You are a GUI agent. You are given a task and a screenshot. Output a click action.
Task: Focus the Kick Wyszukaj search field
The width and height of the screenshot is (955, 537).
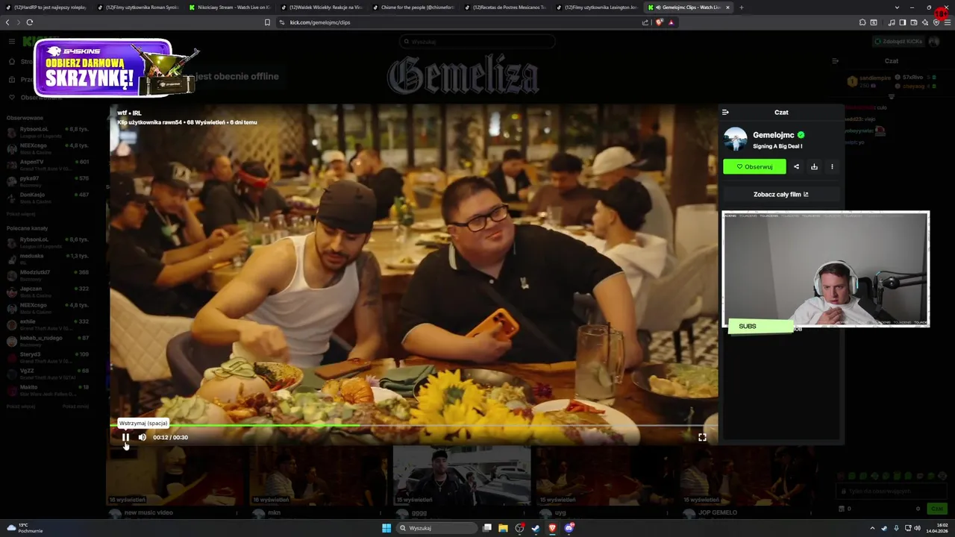pyautogui.click(x=477, y=42)
